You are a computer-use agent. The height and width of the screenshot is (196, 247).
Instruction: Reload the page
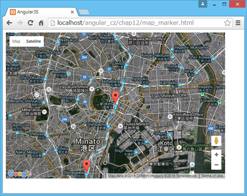pyautogui.click(x=31, y=23)
